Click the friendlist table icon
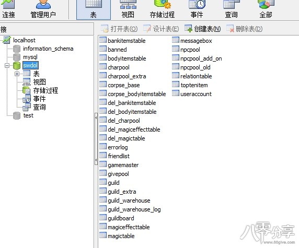 click(103, 156)
